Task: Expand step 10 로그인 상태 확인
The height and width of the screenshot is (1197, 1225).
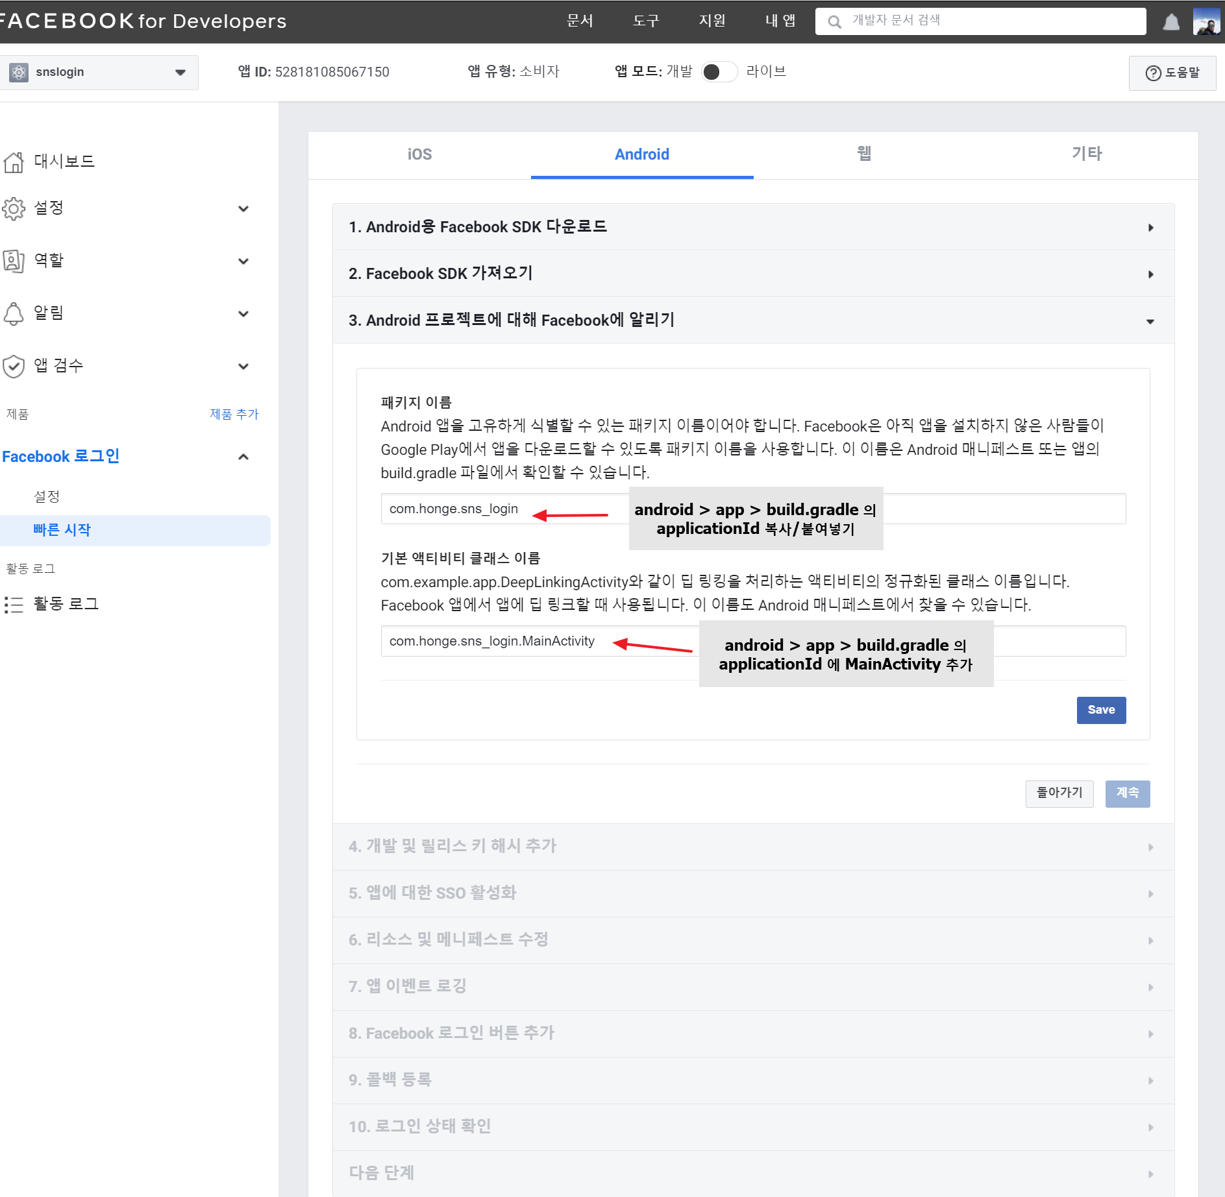Action: (x=753, y=1127)
